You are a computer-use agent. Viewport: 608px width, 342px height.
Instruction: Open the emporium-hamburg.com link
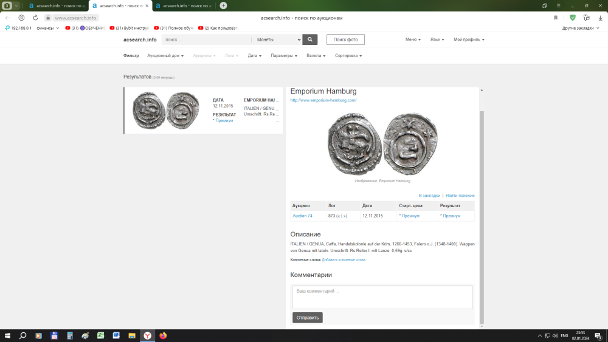[x=323, y=100]
